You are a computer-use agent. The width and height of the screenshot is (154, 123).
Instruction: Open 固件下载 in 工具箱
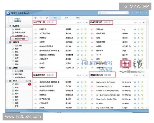pyautogui.click(x=18, y=74)
